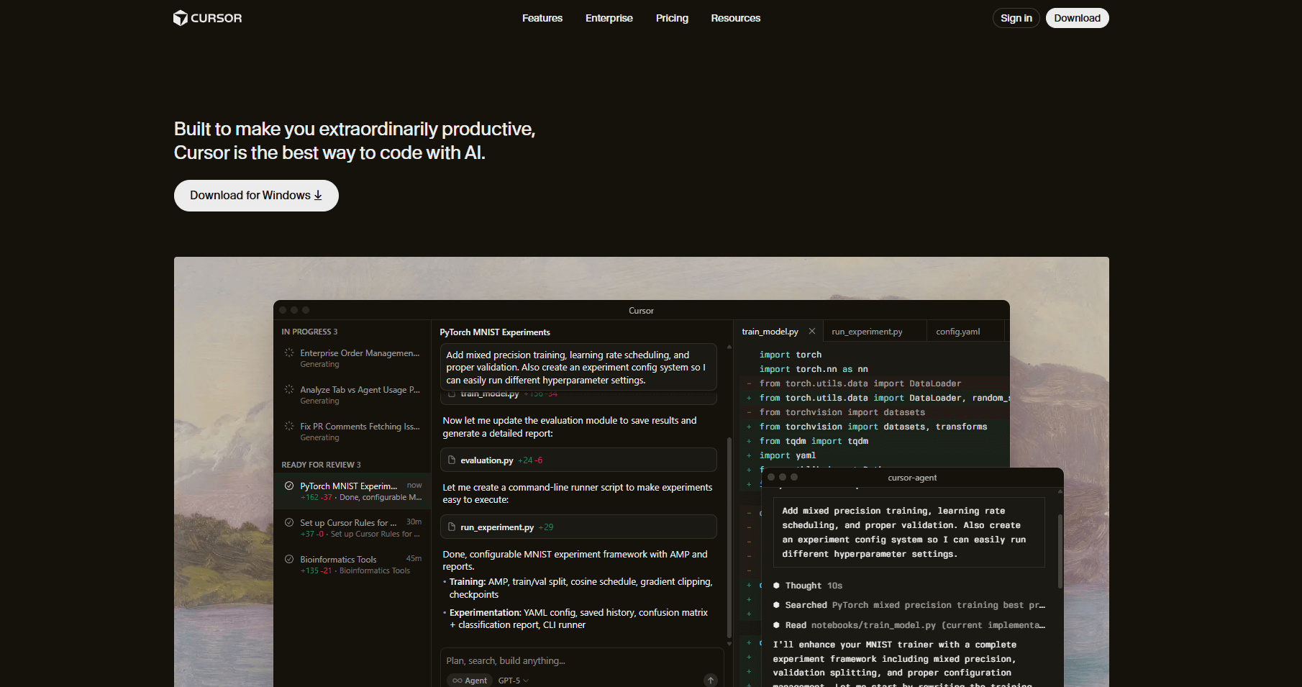Screen dimensions: 1302x687
Task: Switch to config.yaml tab
Action: [x=957, y=332]
